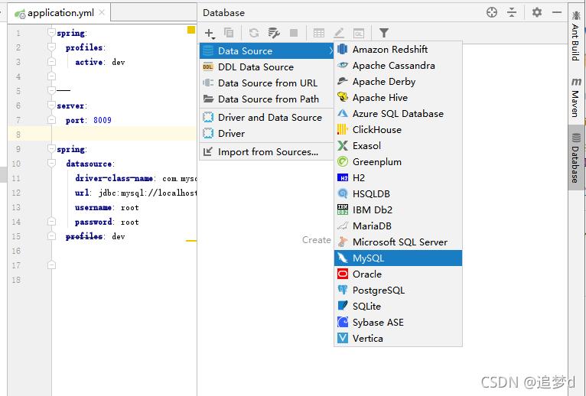Choose Data Source submenu entry
The width and height of the screenshot is (586, 396).
tap(266, 50)
